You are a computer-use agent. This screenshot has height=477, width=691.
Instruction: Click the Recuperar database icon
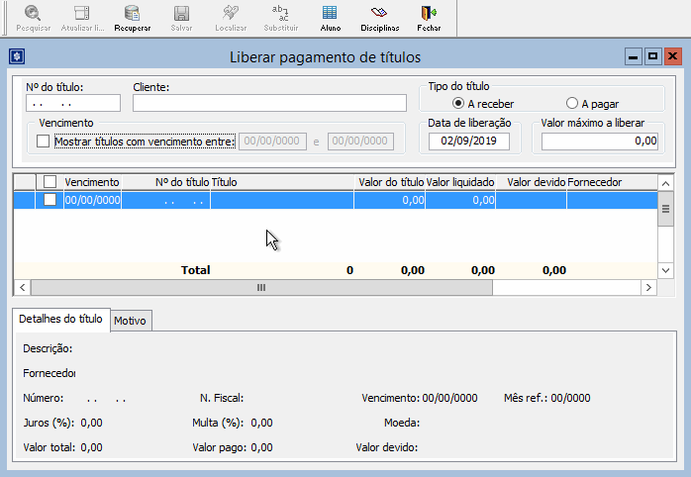click(x=132, y=14)
